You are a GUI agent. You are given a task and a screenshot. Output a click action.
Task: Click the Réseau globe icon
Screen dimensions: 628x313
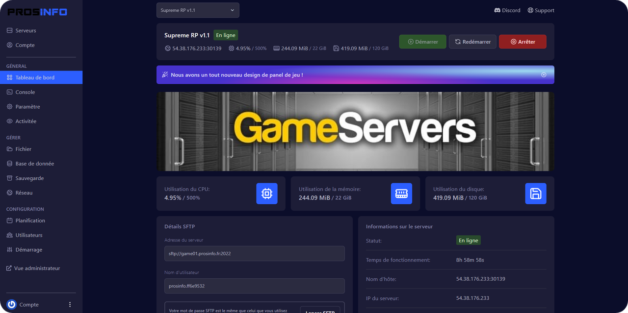(10, 193)
